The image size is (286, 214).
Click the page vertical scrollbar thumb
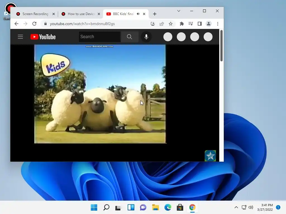click(221, 46)
